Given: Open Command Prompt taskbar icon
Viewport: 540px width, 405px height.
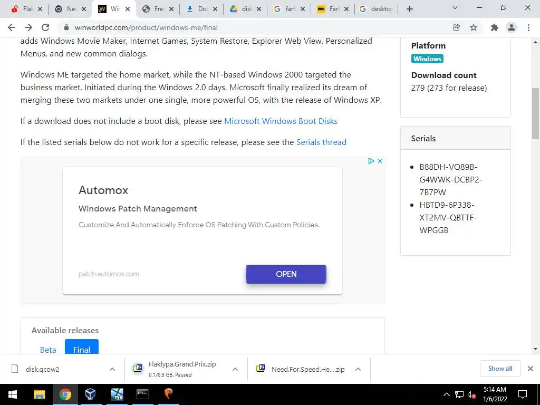Looking at the screenshot, I should (142, 394).
